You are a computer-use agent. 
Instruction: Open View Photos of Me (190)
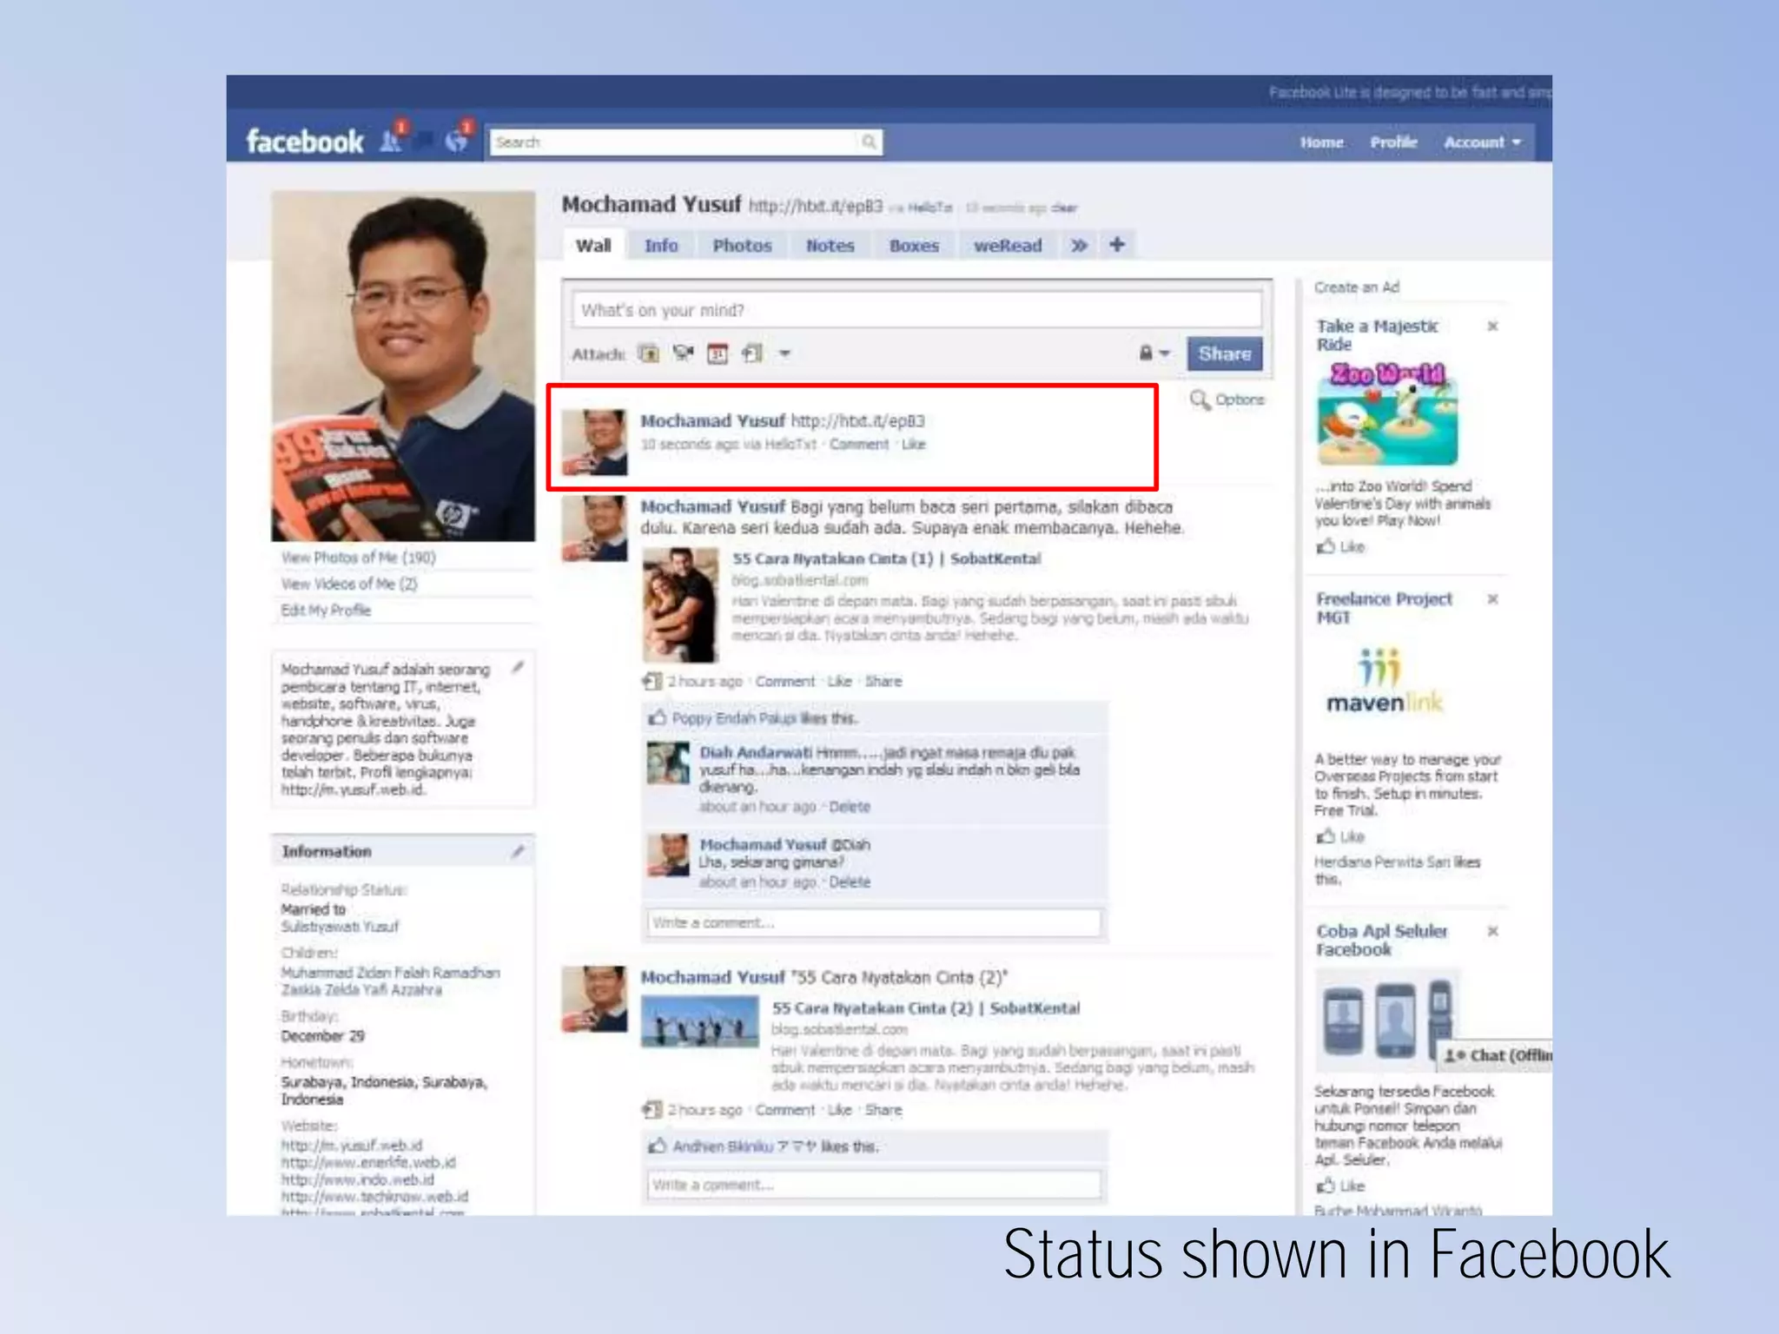tap(358, 558)
